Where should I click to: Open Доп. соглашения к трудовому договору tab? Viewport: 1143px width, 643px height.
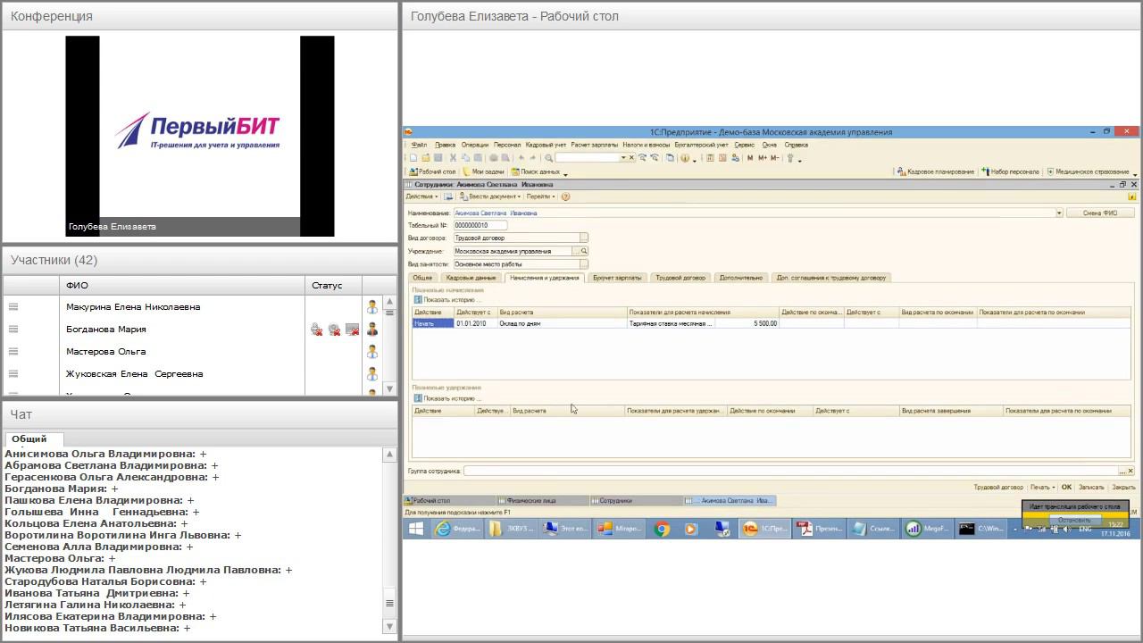point(831,278)
